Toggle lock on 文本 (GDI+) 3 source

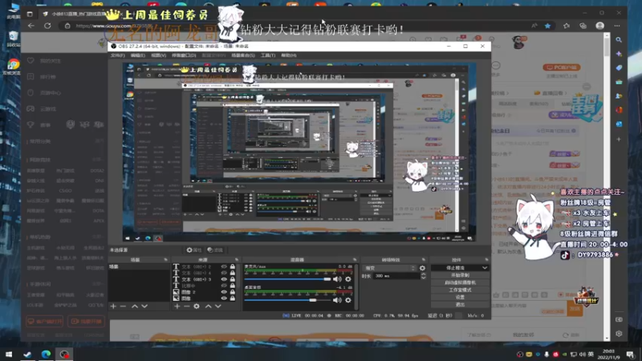(233, 279)
